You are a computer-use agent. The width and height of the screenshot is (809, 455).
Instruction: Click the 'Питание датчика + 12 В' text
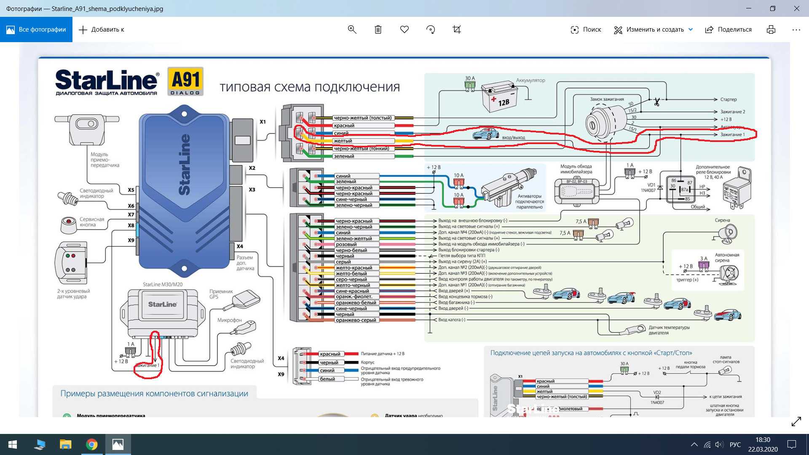click(x=383, y=354)
